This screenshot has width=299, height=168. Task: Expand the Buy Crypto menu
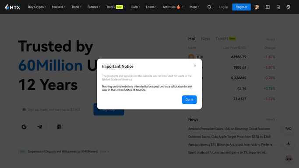37,7
